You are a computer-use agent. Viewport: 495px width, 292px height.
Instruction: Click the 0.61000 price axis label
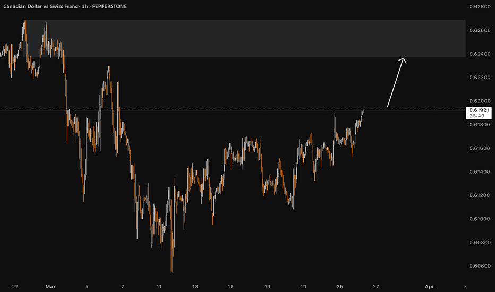480,219
